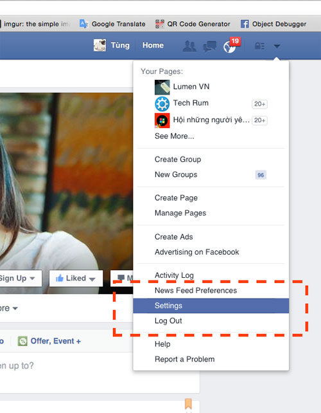Image resolution: width=321 pixels, height=413 pixels.
Task: Click the orange bookmark ribbon icon
Action: pos(188,404)
